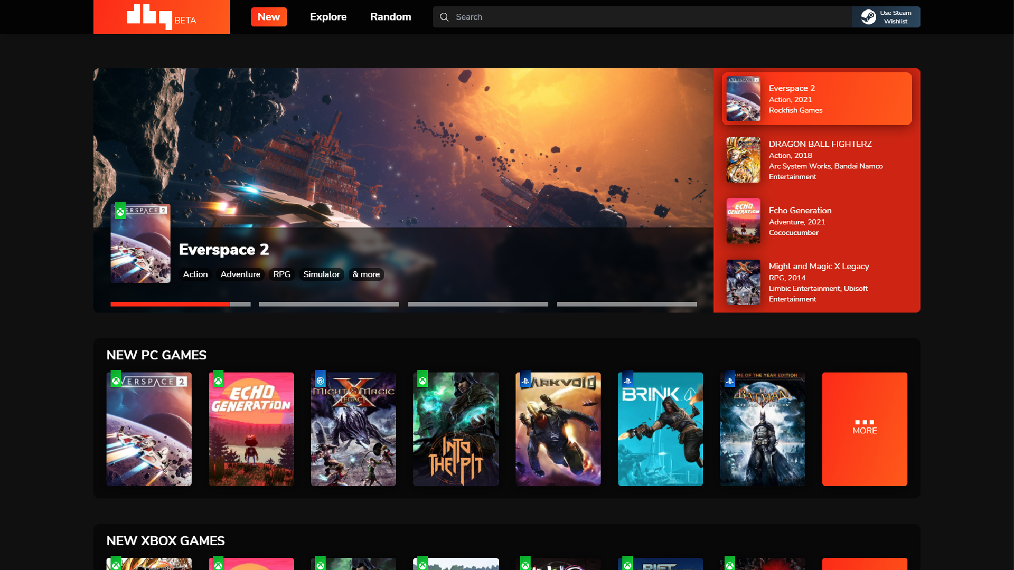Click the Action genre tag
This screenshot has width=1014, height=570.
coord(195,274)
